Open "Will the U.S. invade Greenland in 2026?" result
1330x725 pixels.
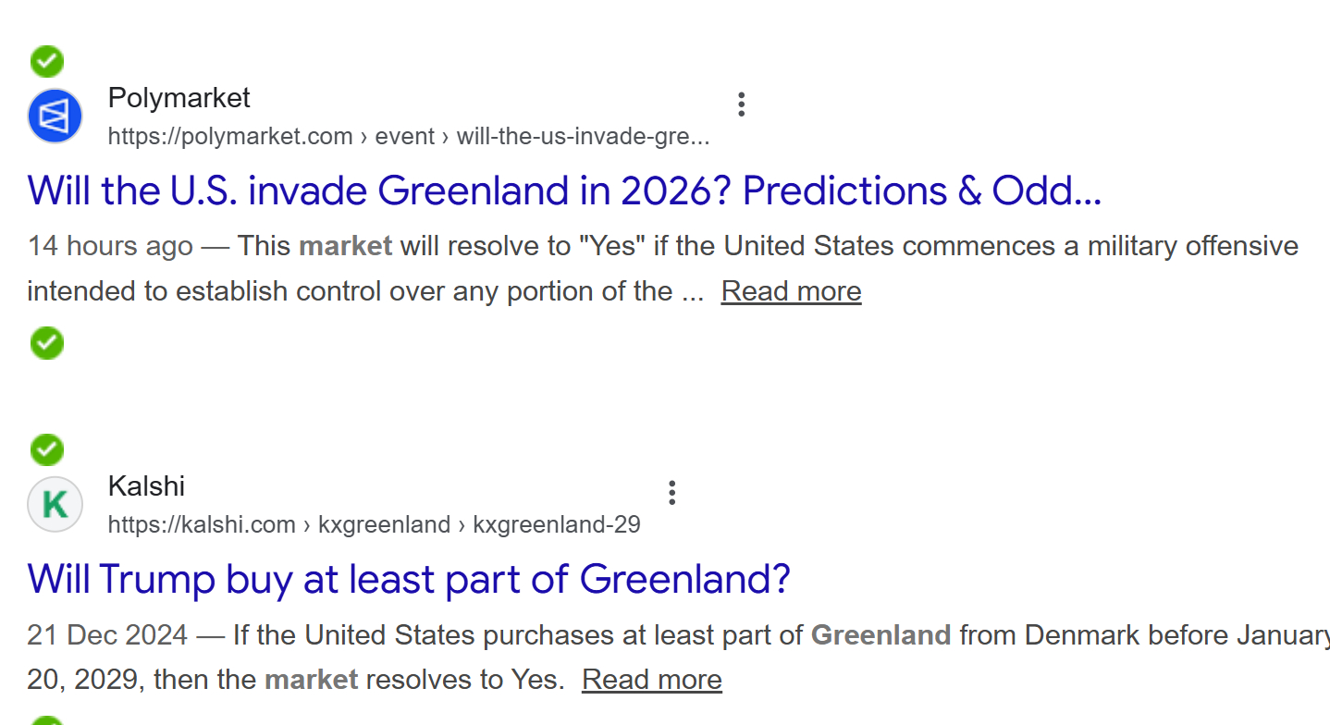(564, 191)
